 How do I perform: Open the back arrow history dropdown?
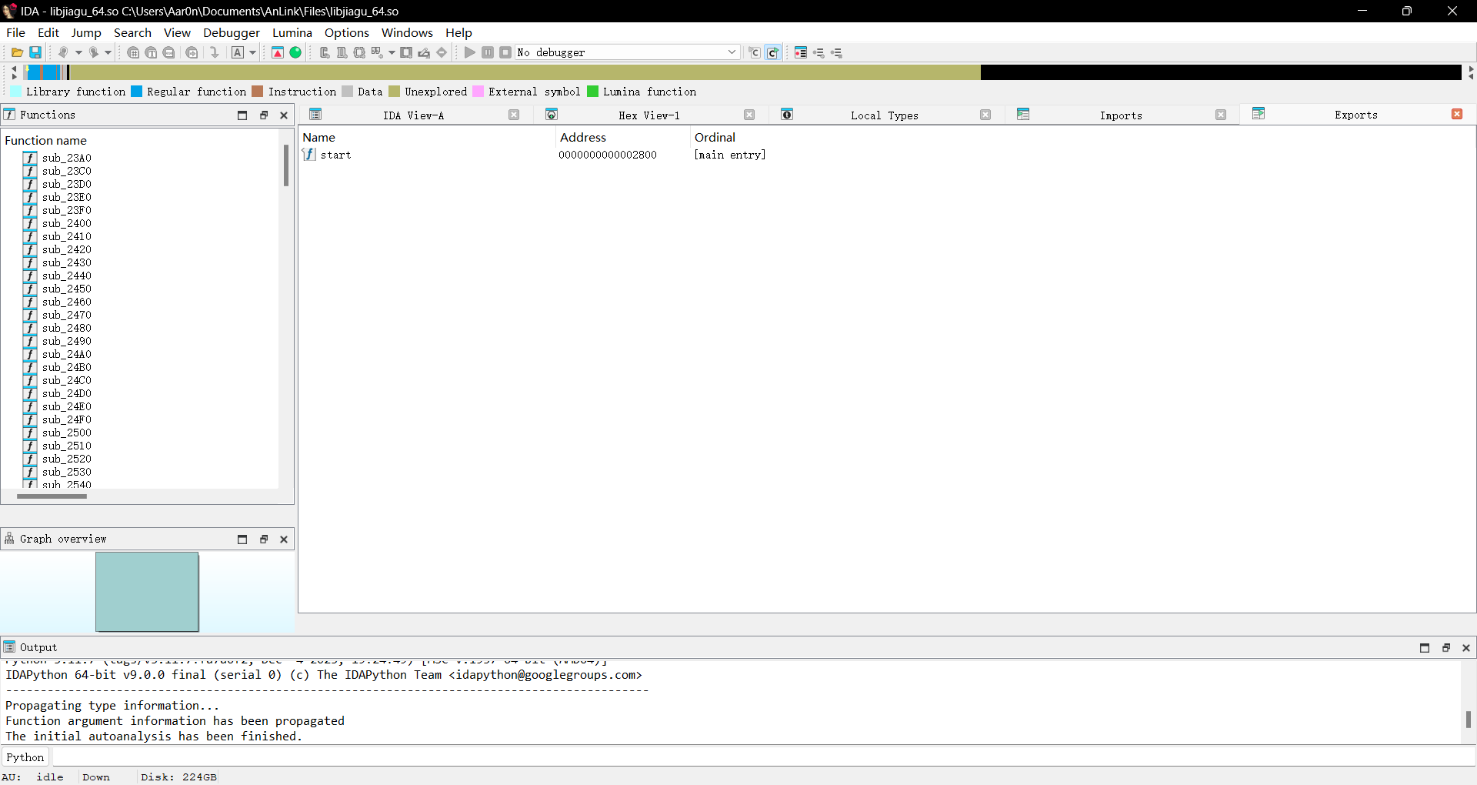coord(78,52)
